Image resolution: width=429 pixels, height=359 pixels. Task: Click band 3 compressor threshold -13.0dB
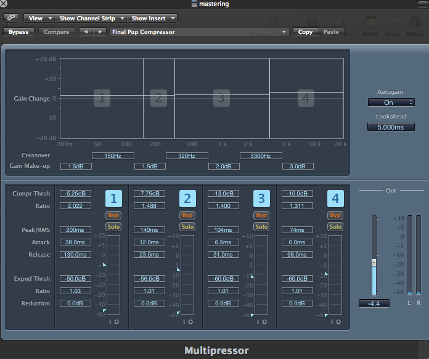tap(223, 193)
